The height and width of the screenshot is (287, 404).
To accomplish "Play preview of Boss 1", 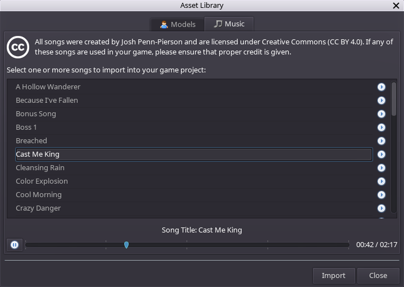I will point(382,127).
